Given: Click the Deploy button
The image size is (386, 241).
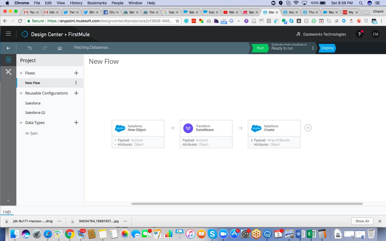Looking at the screenshot, I should [x=327, y=48].
